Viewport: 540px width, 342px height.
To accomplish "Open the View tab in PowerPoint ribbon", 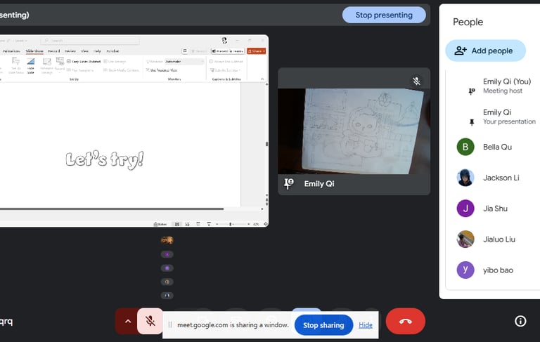I will click(x=84, y=51).
